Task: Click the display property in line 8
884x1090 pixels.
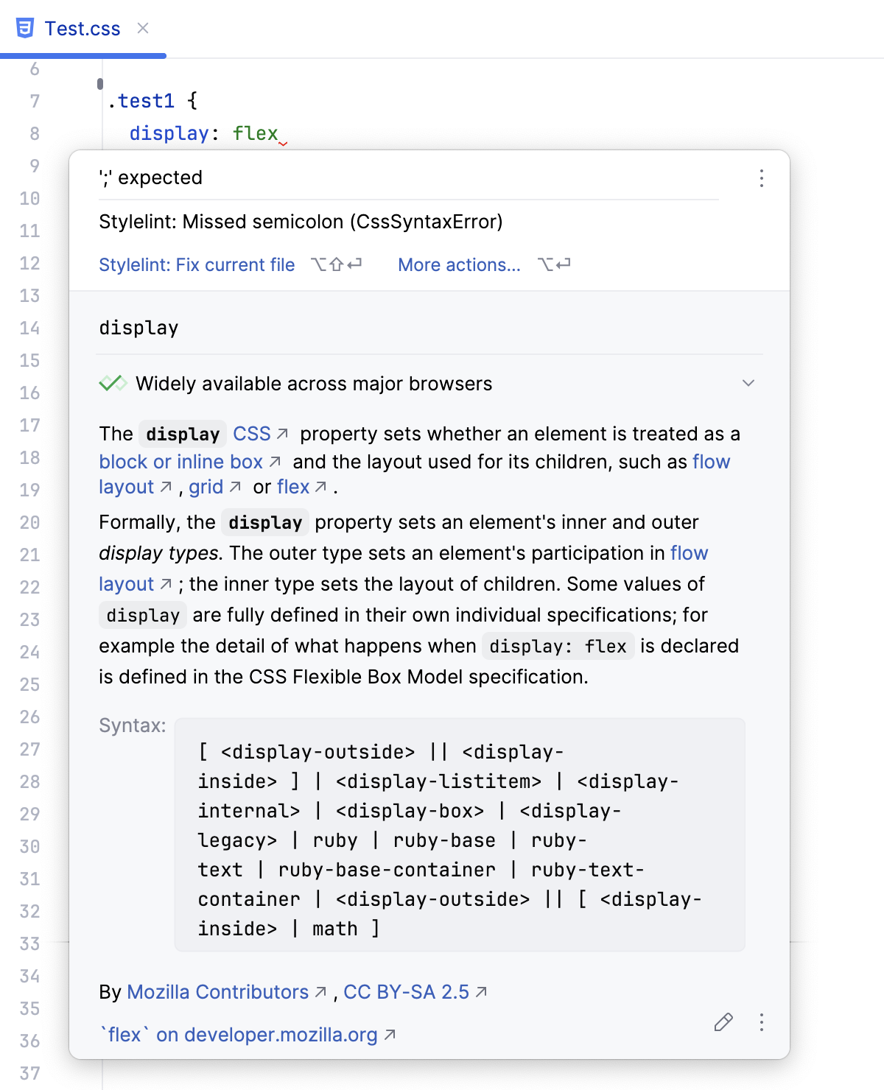Action: 169,133
